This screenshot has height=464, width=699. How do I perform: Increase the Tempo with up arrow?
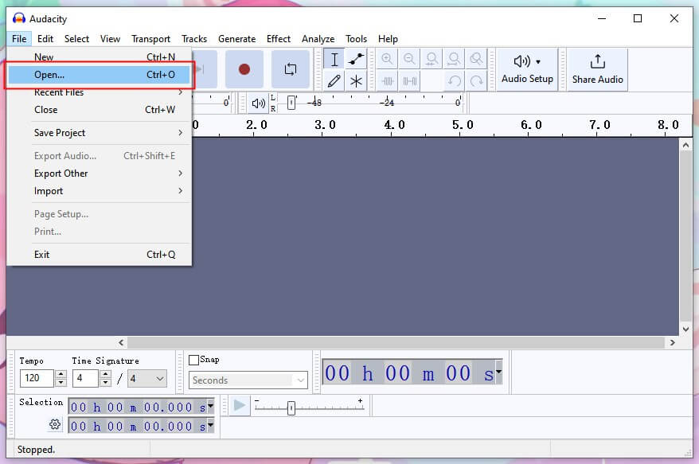click(61, 374)
